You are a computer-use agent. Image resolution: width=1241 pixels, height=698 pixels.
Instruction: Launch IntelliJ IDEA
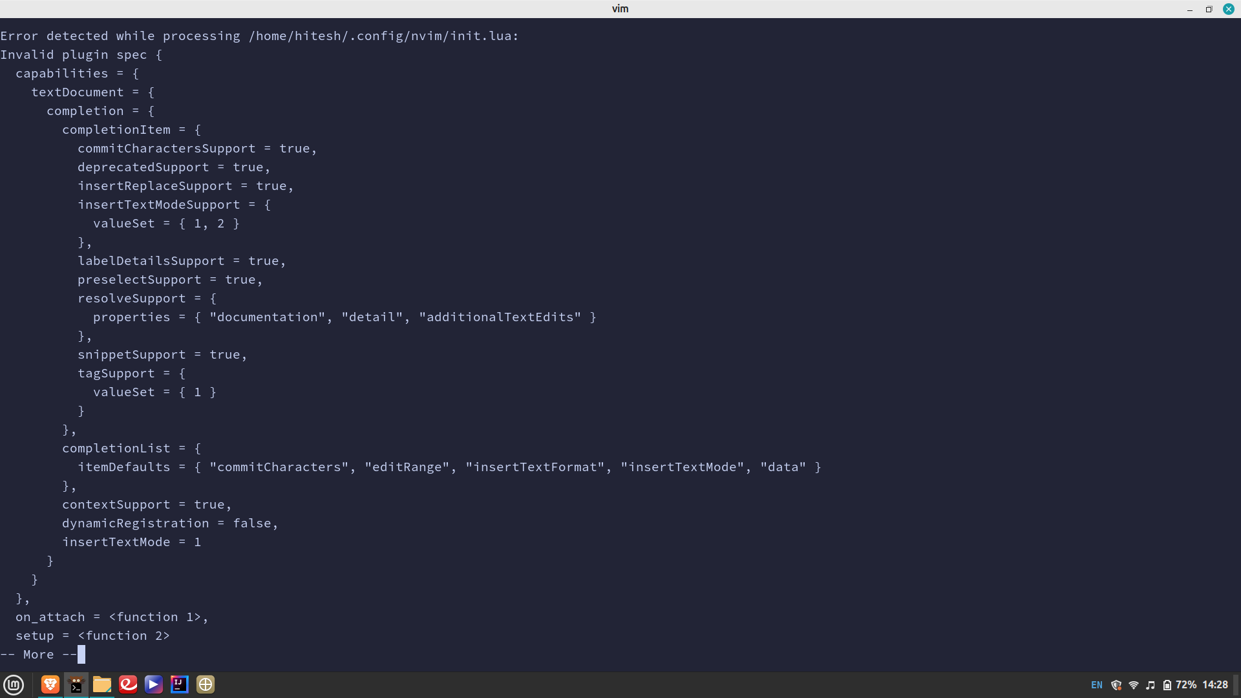[x=179, y=684]
